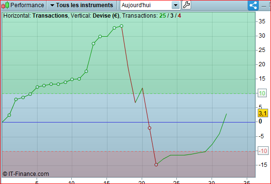The image size is (271, 184).
Task: Click the neutral transactions count 3
Action: 172,16
